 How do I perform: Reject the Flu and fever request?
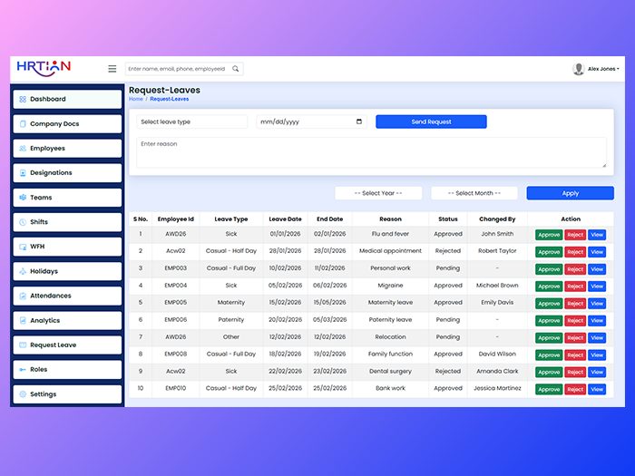(x=575, y=235)
